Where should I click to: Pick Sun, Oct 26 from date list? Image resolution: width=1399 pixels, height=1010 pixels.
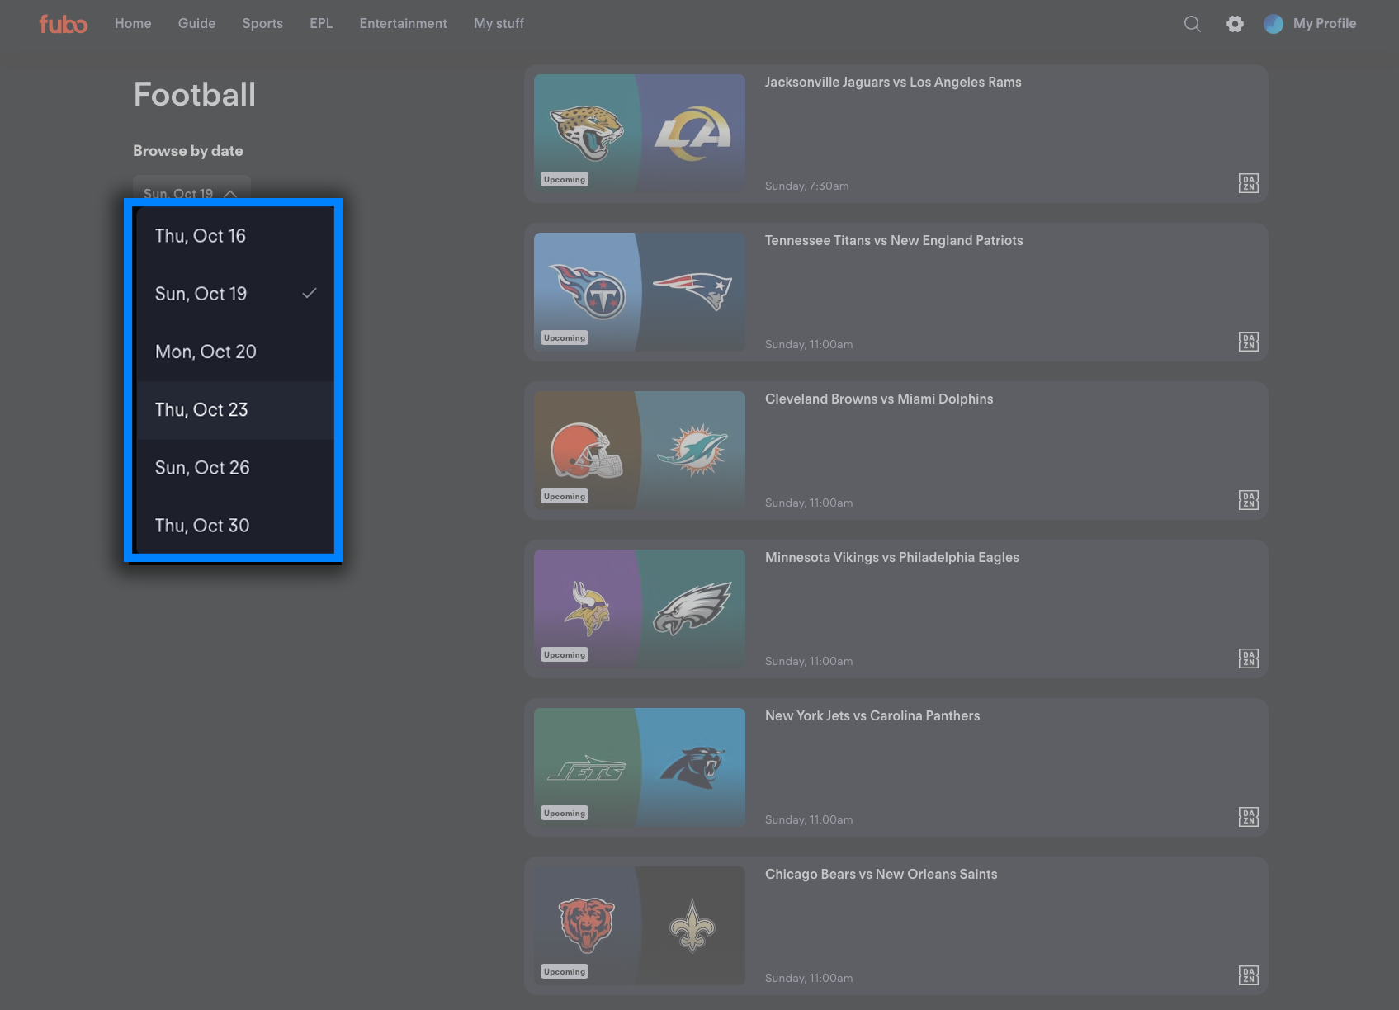pyautogui.click(x=235, y=468)
